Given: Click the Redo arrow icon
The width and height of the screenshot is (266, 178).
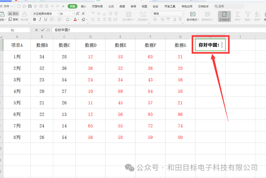Looking at the screenshot, I should tap(58, 6).
